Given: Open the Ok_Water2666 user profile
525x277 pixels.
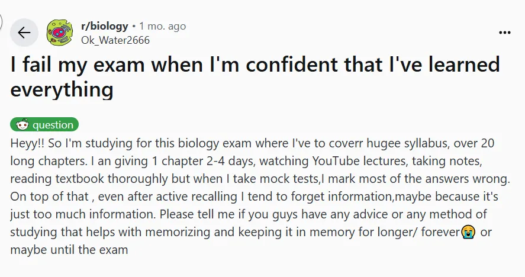Looking at the screenshot, I should pyautogui.click(x=115, y=40).
